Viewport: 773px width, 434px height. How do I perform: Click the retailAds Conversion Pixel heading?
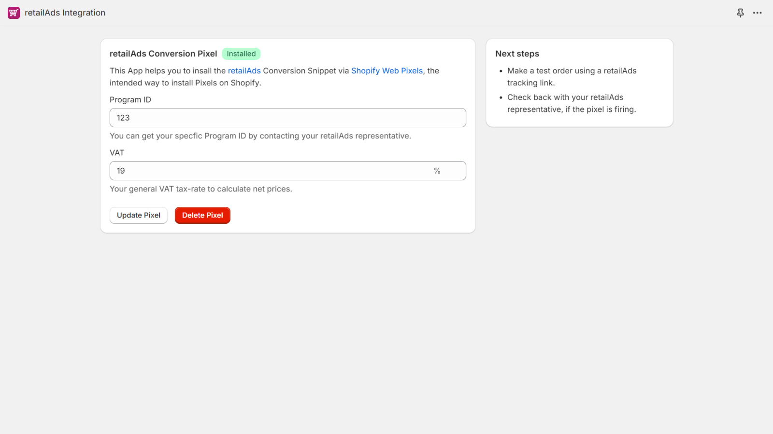click(163, 54)
